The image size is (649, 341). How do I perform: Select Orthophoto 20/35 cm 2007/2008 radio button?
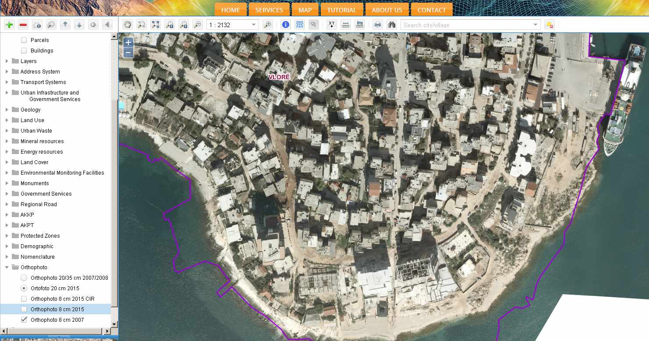click(24, 278)
